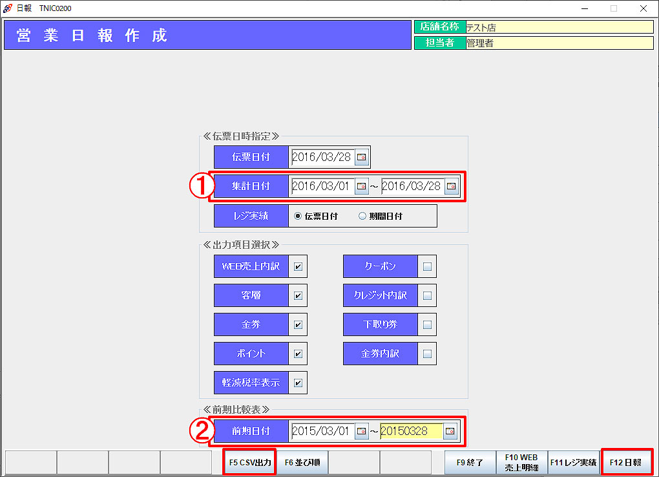Click F5 CSV出力 button
This screenshot has width=659, height=477.
(x=249, y=462)
